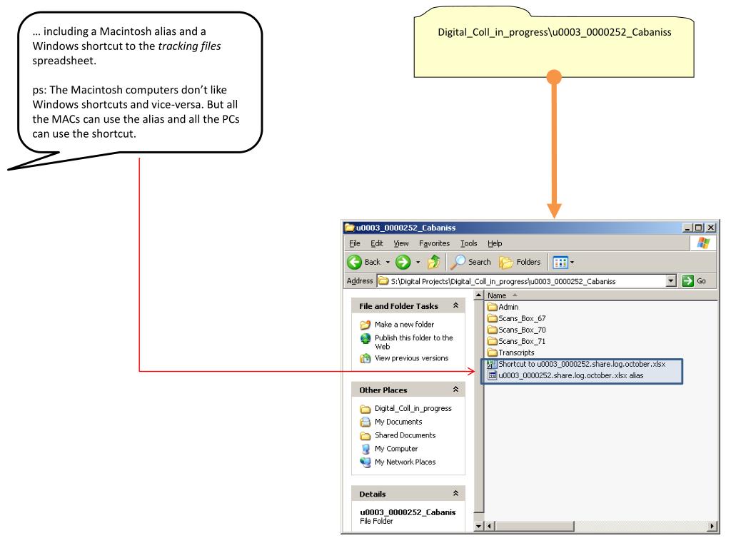731x548 pixels.
Task: Expand the Address bar dropdown
Action: tap(671, 281)
